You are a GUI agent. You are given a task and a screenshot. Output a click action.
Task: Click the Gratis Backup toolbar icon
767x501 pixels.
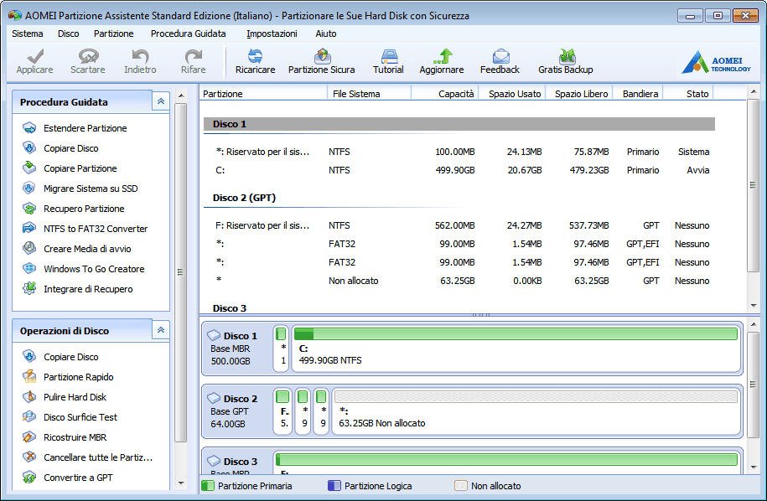click(x=565, y=60)
